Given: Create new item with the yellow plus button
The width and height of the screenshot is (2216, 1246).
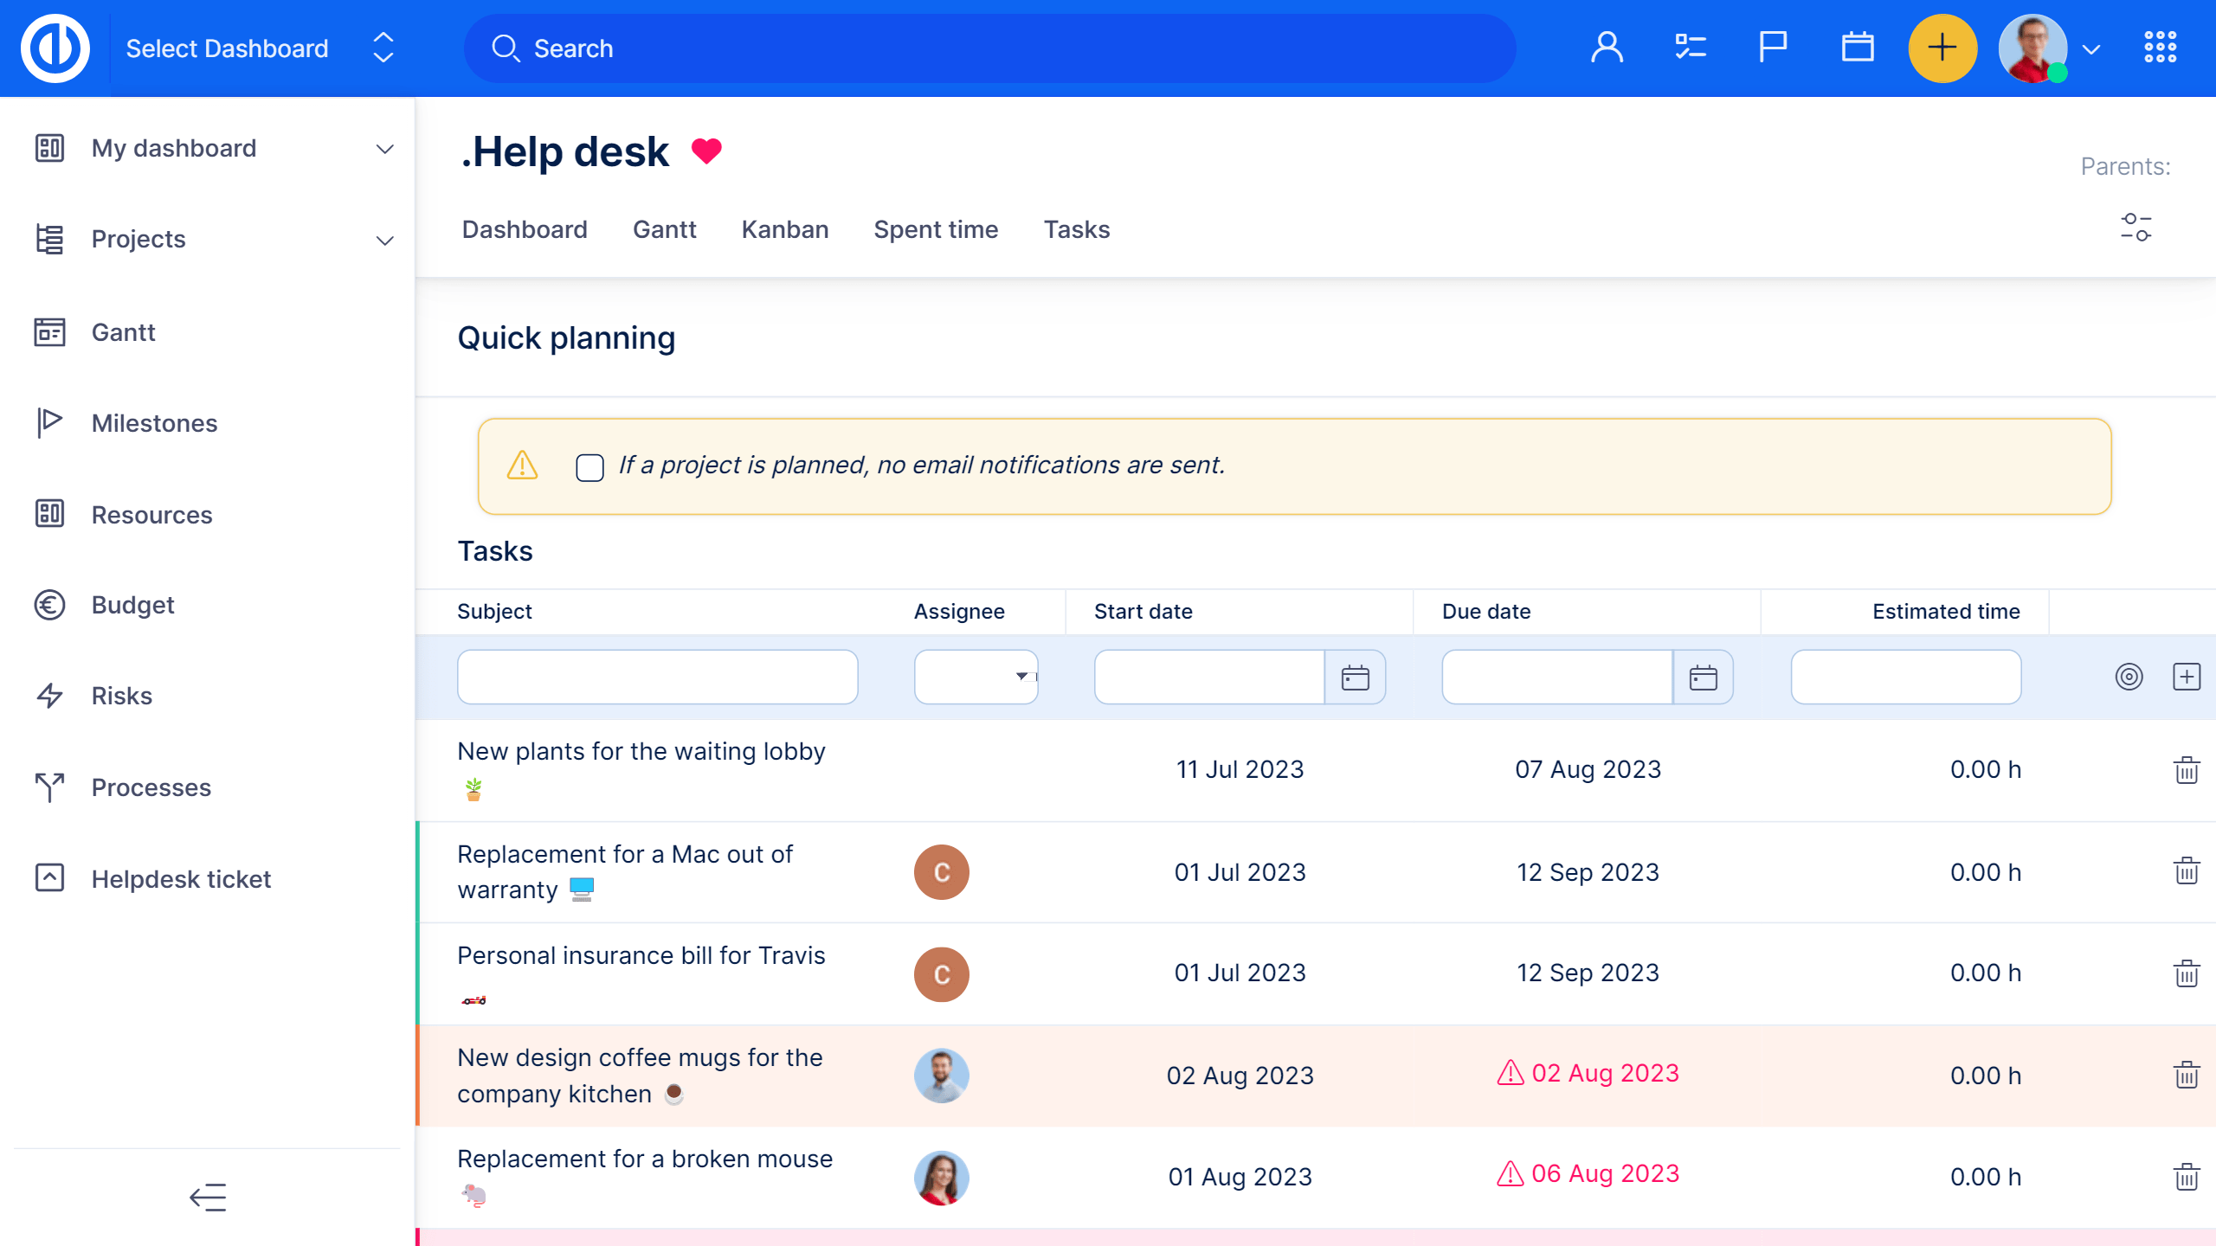Looking at the screenshot, I should point(1943,48).
